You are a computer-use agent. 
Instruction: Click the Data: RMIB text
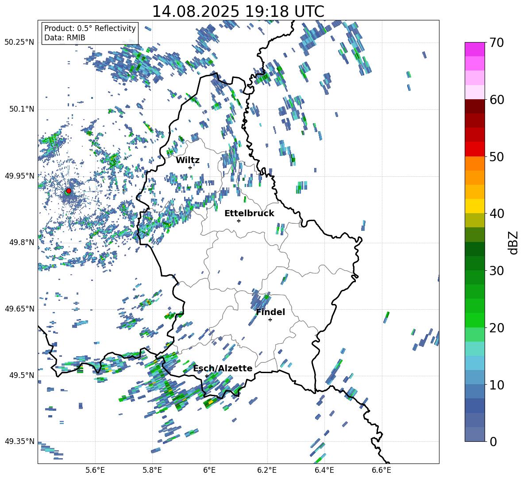[65, 38]
